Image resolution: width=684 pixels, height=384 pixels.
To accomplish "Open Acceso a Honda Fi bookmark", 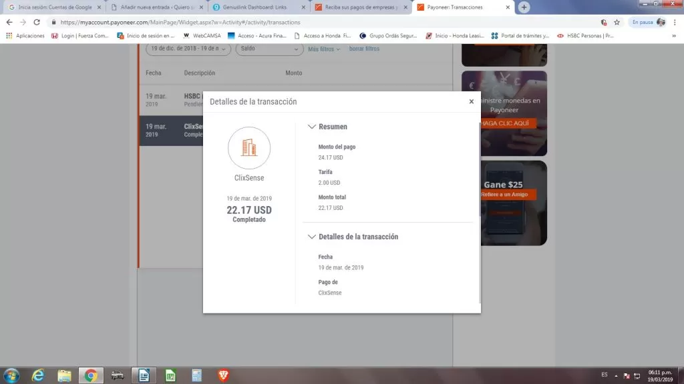I will [x=323, y=36].
